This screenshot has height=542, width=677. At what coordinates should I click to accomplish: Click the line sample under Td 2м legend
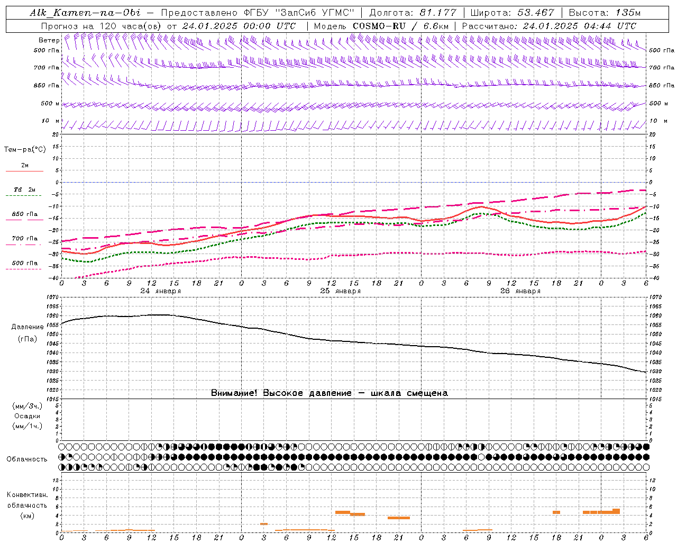point(24,196)
